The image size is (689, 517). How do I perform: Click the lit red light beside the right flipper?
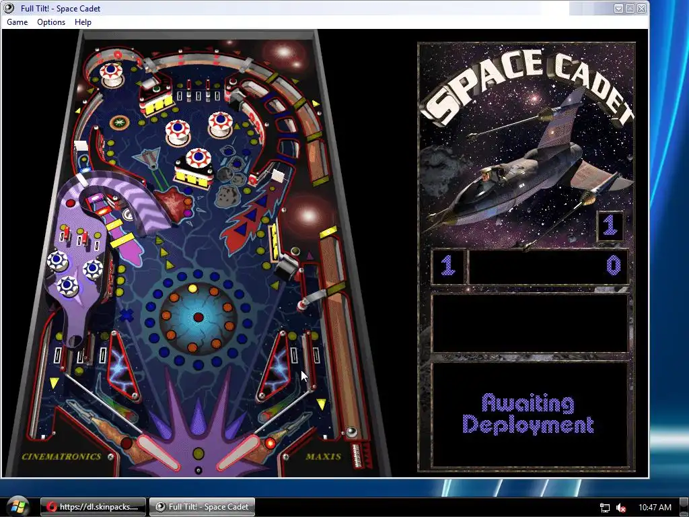pyautogui.click(x=270, y=443)
